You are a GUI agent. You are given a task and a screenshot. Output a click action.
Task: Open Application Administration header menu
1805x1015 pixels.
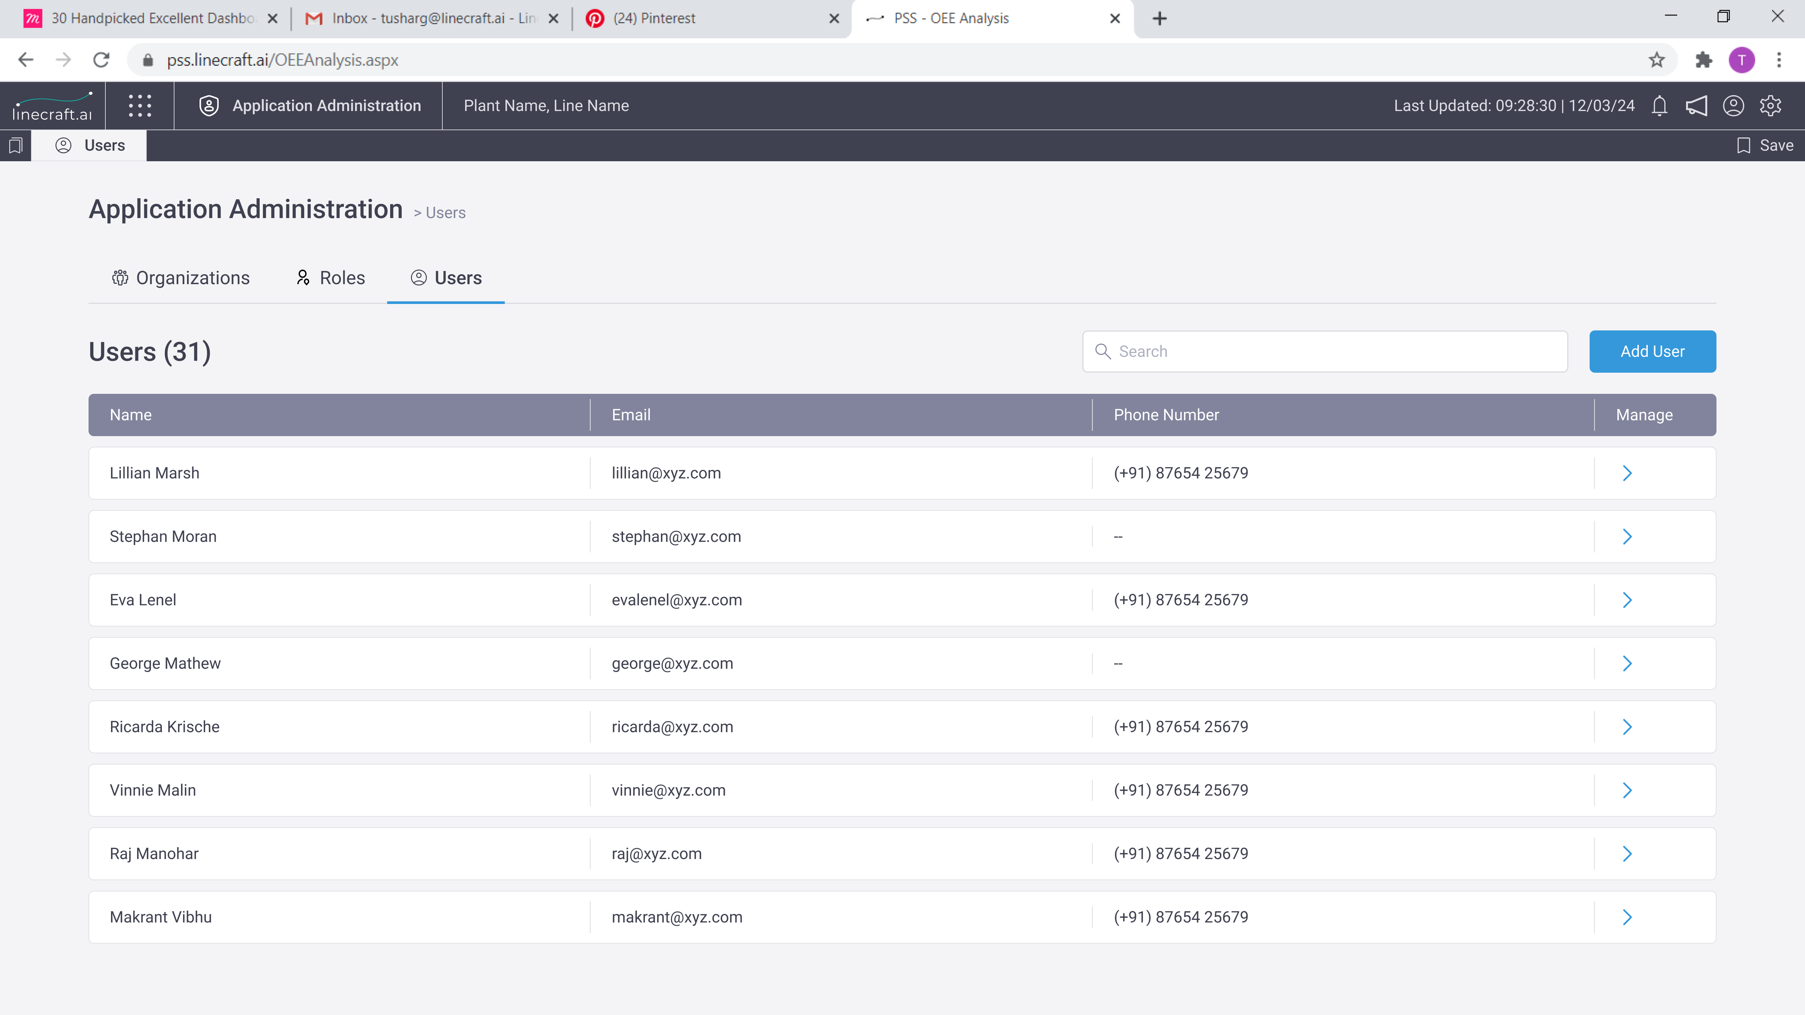click(310, 106)
